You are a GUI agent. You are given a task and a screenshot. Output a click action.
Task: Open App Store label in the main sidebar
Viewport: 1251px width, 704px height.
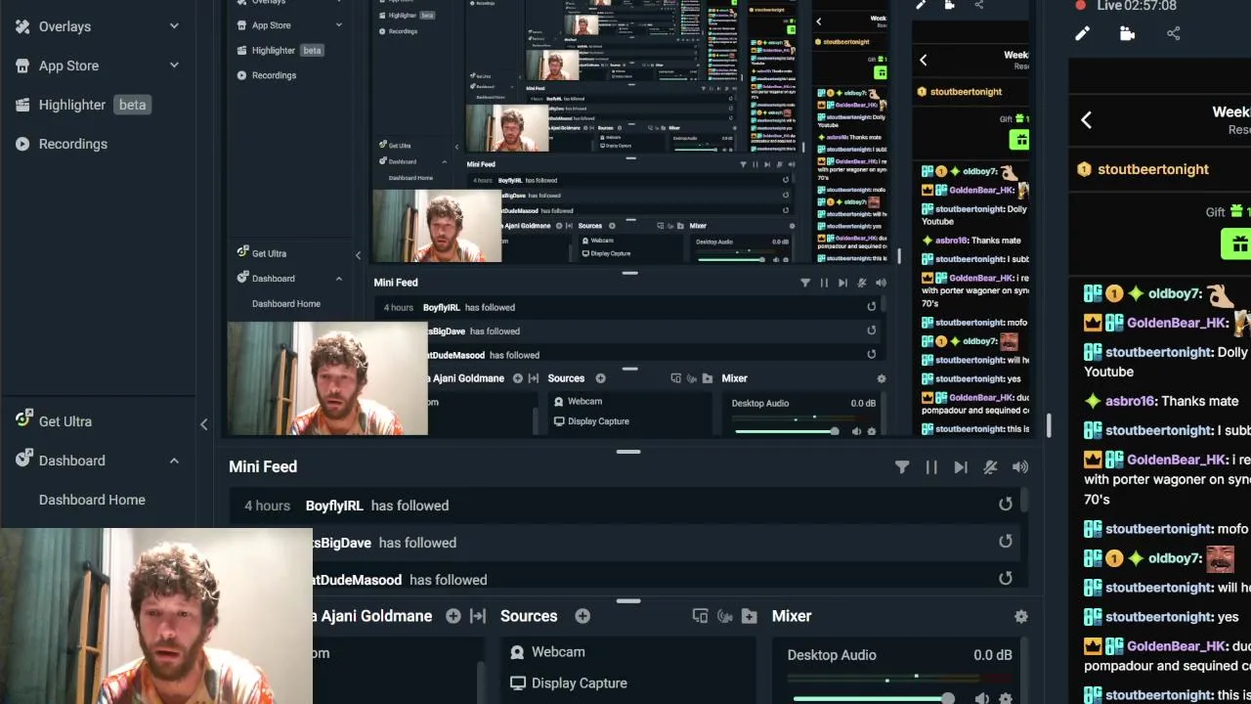(68, 66)
